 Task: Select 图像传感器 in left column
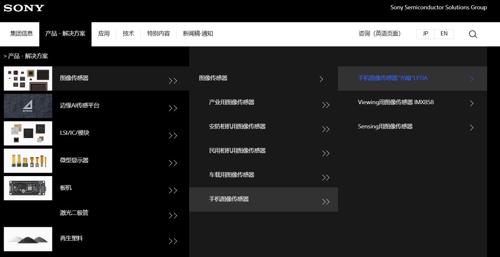click(x=74, y=78)
